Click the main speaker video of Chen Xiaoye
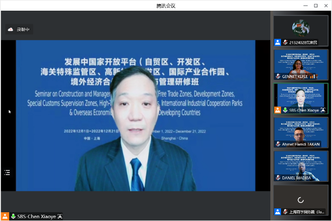The height and width of the screenshot is (221, 332). 135,116
